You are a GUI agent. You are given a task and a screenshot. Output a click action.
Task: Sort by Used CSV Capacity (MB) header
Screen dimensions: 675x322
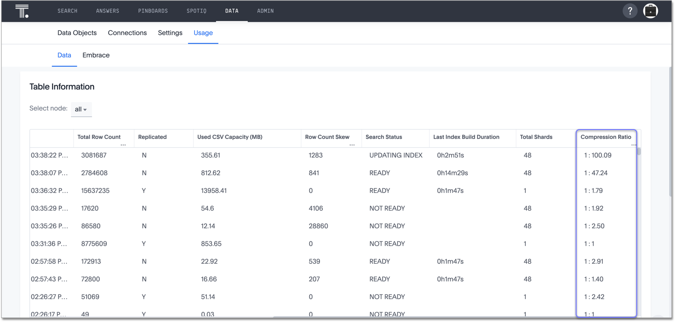[230, 137]
